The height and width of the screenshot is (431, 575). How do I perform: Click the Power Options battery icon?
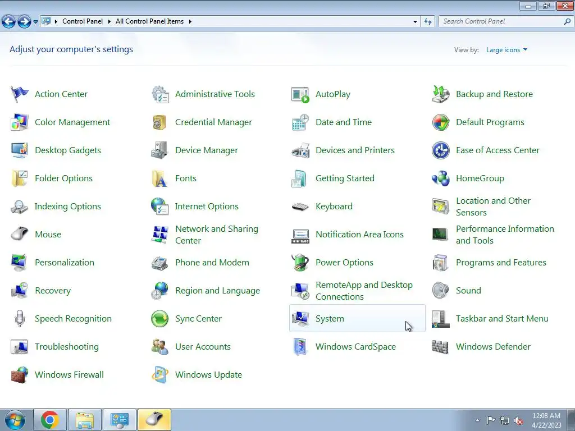coord(300,263)
